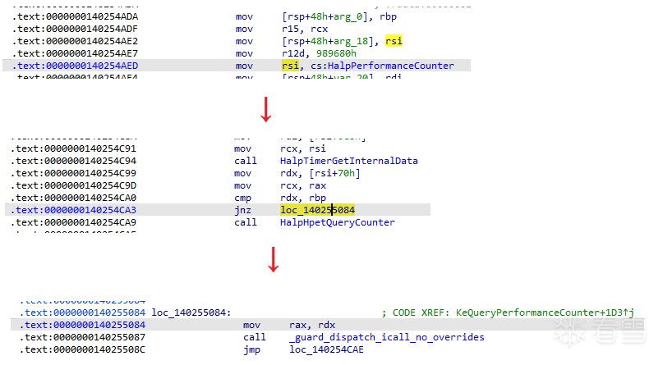
Task: Select operands rcx, rax
Action: pyautogui.click(x=303, y=185)
